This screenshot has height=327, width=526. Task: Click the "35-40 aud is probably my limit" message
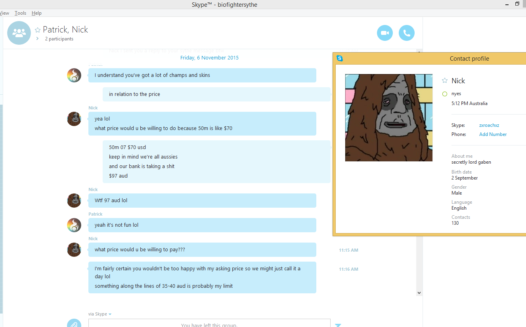point(164,286)
